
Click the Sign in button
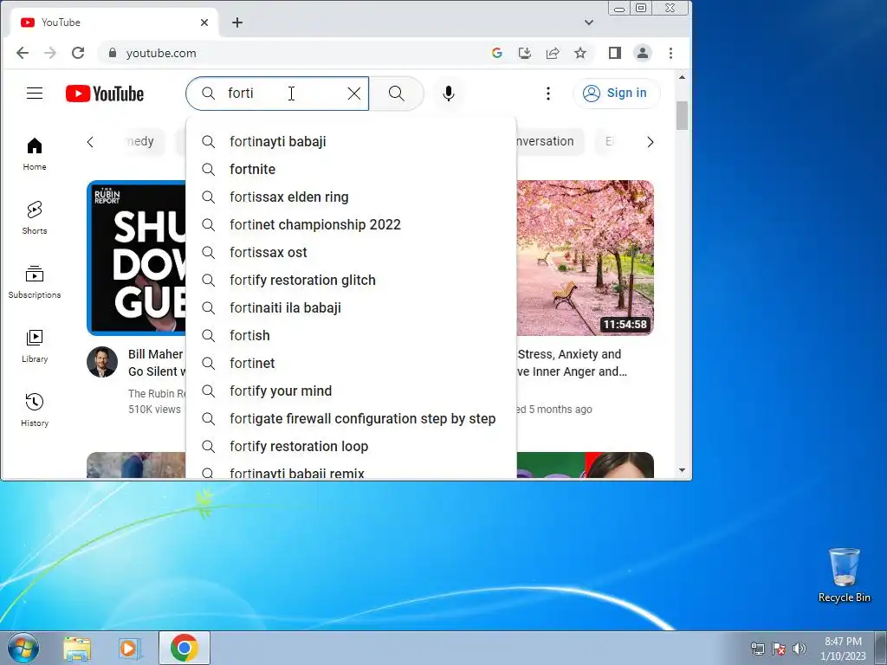coord(616,94)
